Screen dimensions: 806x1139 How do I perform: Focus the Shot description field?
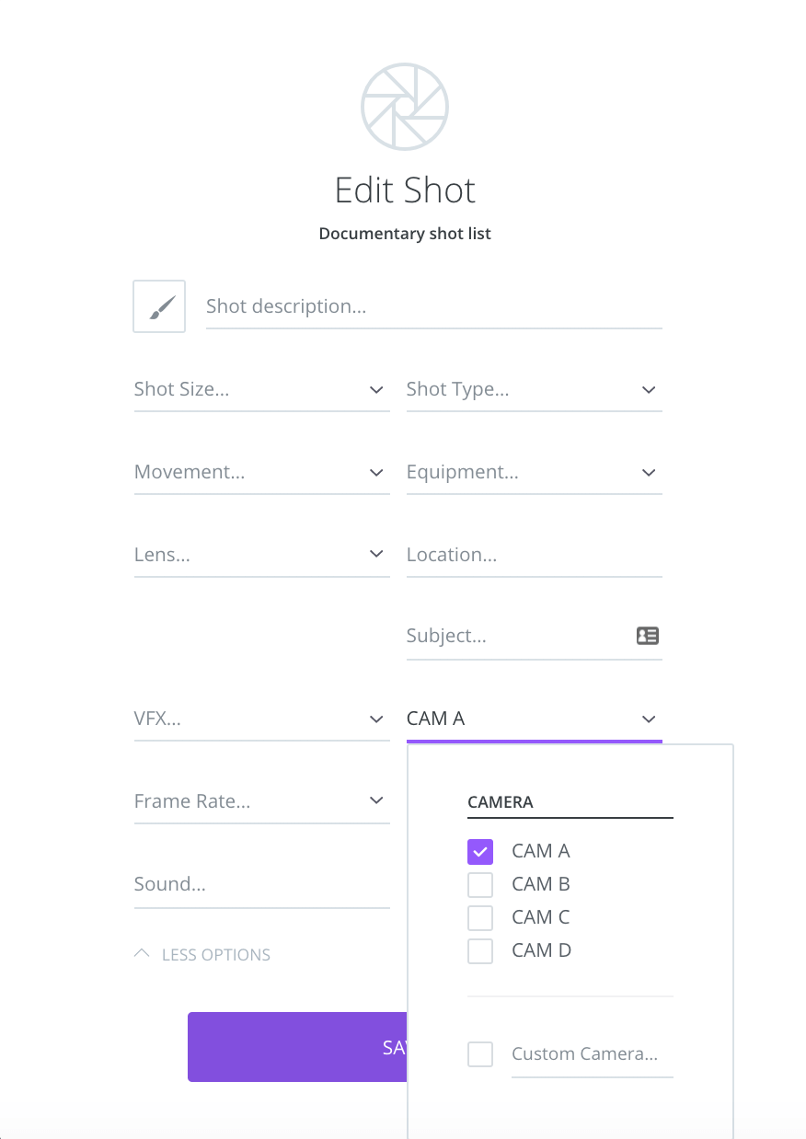click(433, 306)
